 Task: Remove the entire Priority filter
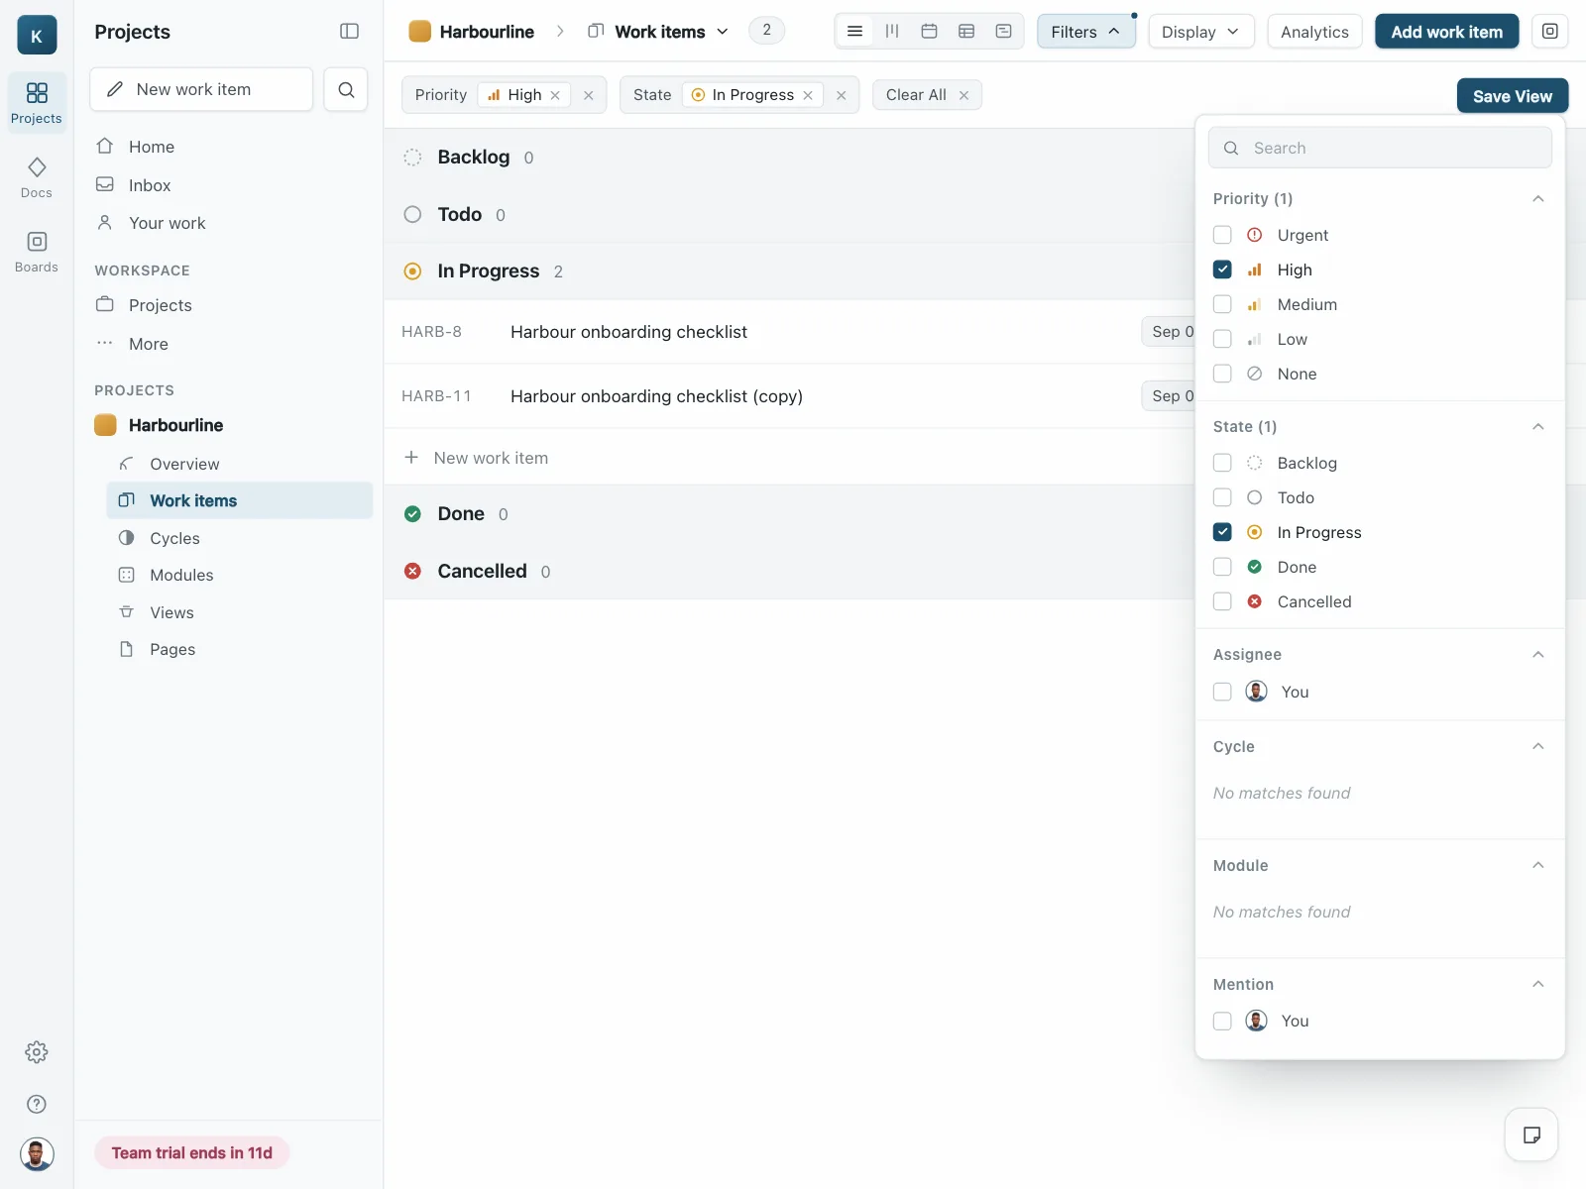[x=589, y=95]
